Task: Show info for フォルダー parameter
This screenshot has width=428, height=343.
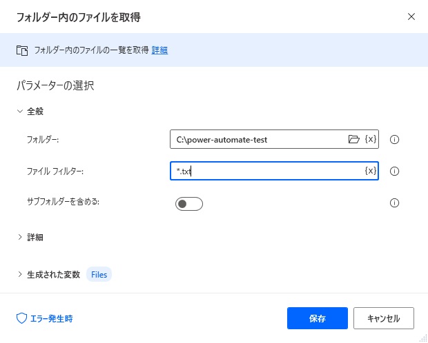Action: (x=394, y=140)
